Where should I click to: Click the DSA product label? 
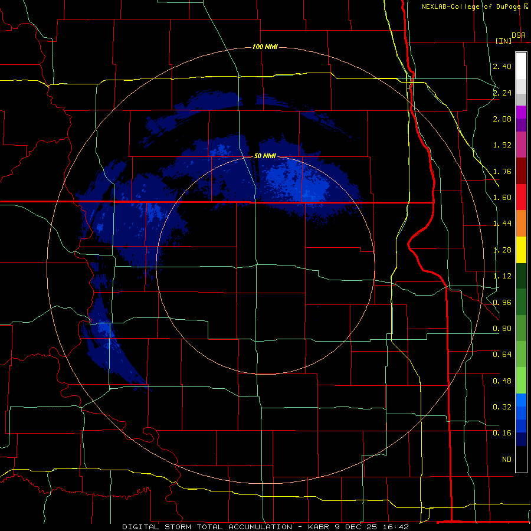click(519, 35)
